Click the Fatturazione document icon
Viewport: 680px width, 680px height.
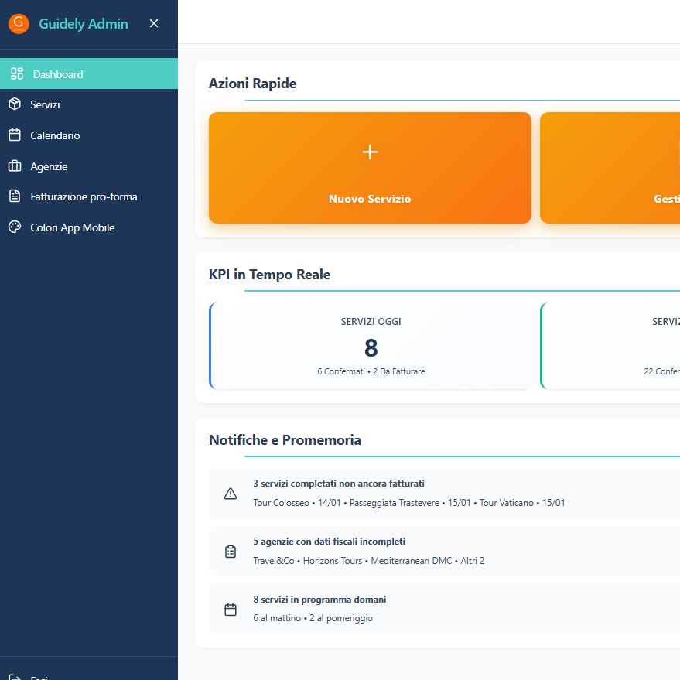coord(15,196)
